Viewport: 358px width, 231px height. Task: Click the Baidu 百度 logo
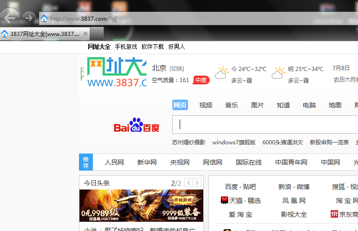click(x=137, y=125)
